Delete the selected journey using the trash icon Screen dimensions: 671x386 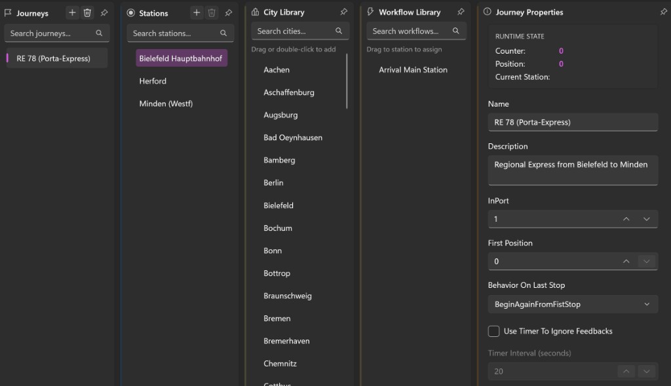coord(87,13)
